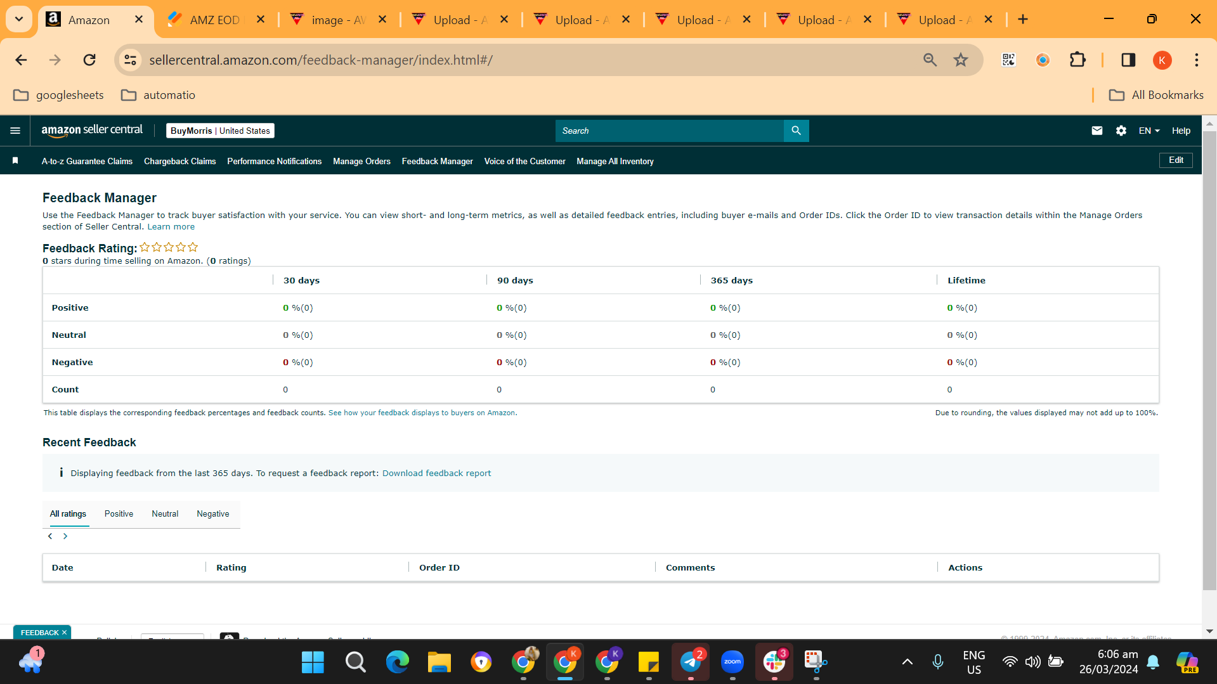Go to Manage All Inventory
Viewport: 1217px width, 684px height.
[x=615, y=162]
